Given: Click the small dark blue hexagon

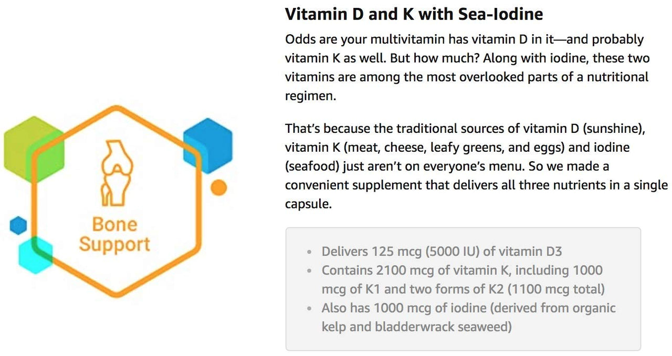Looking at the screenshot, I should (18, 225).
